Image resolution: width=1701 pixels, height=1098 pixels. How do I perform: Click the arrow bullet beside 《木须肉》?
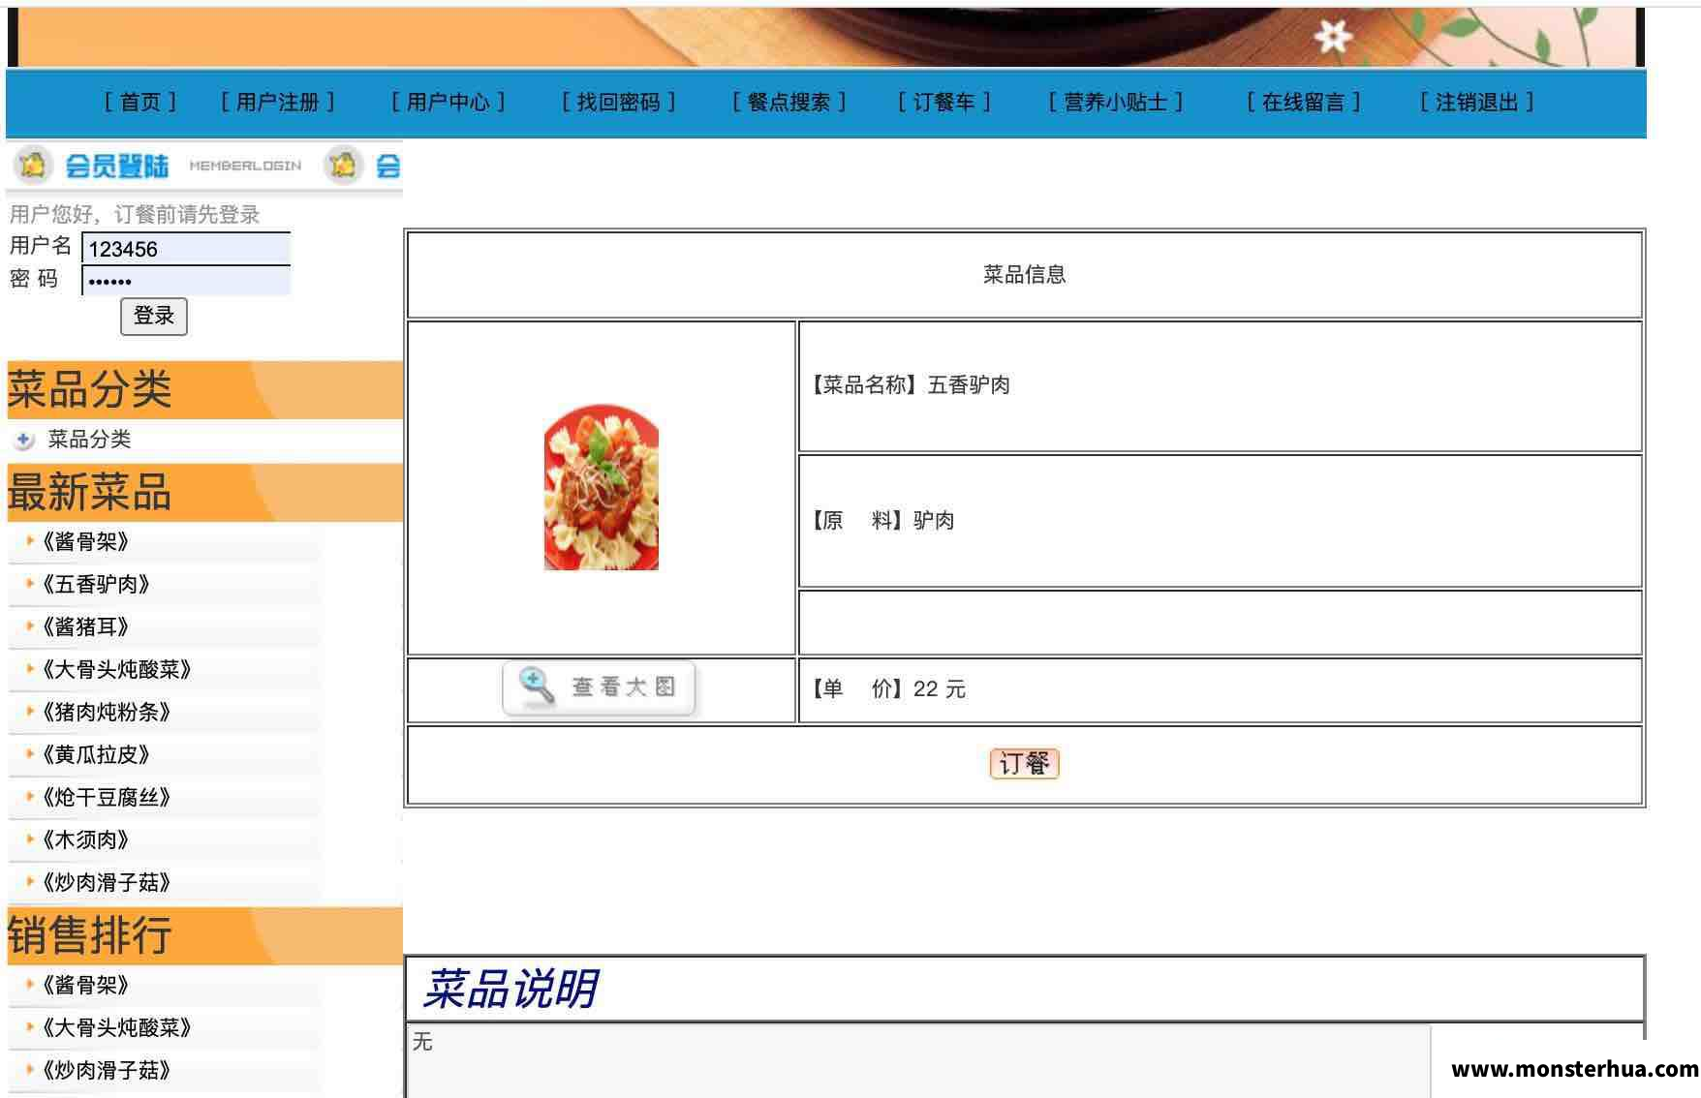[x=29, y=839]
